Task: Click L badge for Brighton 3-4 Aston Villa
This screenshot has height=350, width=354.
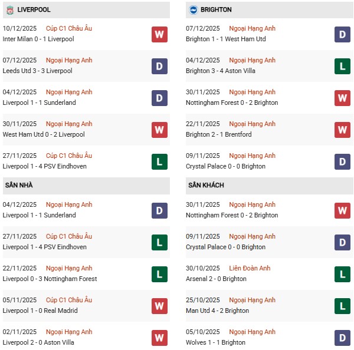Action: click(x=342, y=66)
